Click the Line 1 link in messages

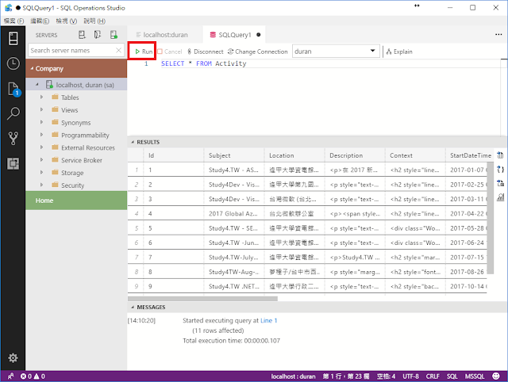[268, 320]
